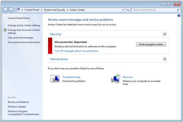The width and height of the screenshot is (183, 122).
Task: Click 'Restore your computer to an earlier time' text
Action: coord(142,83)
